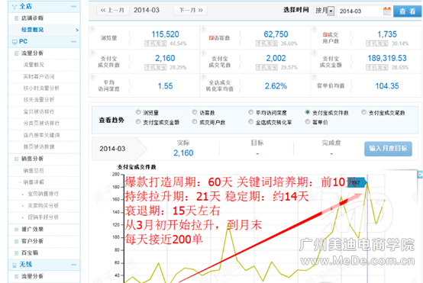Click the icon beside 推广效果

(x=17, y=230)
